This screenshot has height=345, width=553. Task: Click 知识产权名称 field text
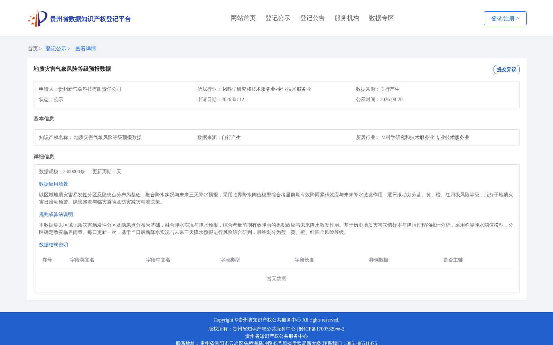90,137
